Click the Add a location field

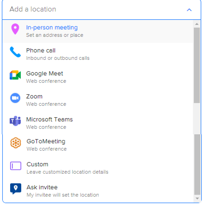click(x=92, y=10)
